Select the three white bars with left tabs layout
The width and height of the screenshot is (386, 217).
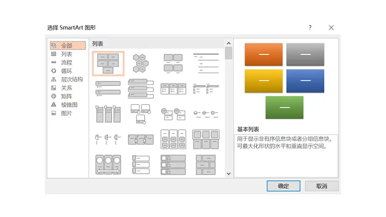click(x=140, y=164)
